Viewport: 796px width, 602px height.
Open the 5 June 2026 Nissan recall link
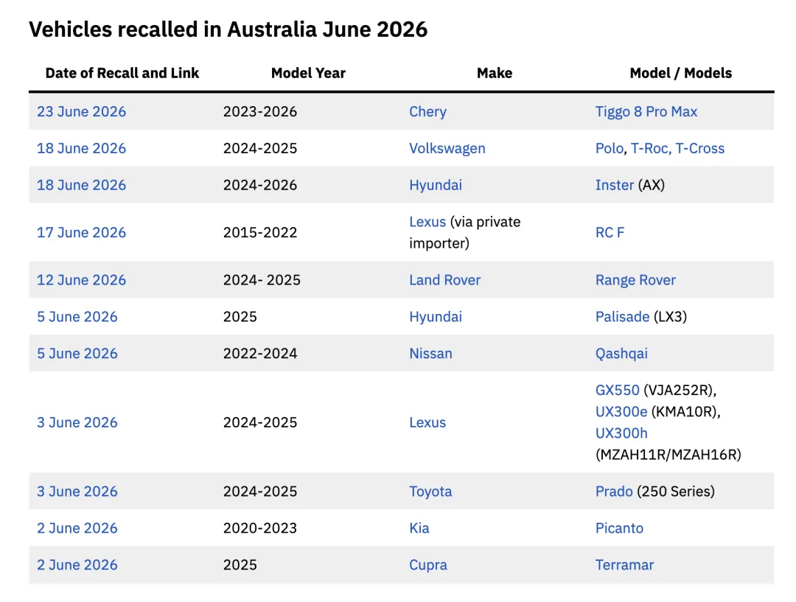coord(77,353)
